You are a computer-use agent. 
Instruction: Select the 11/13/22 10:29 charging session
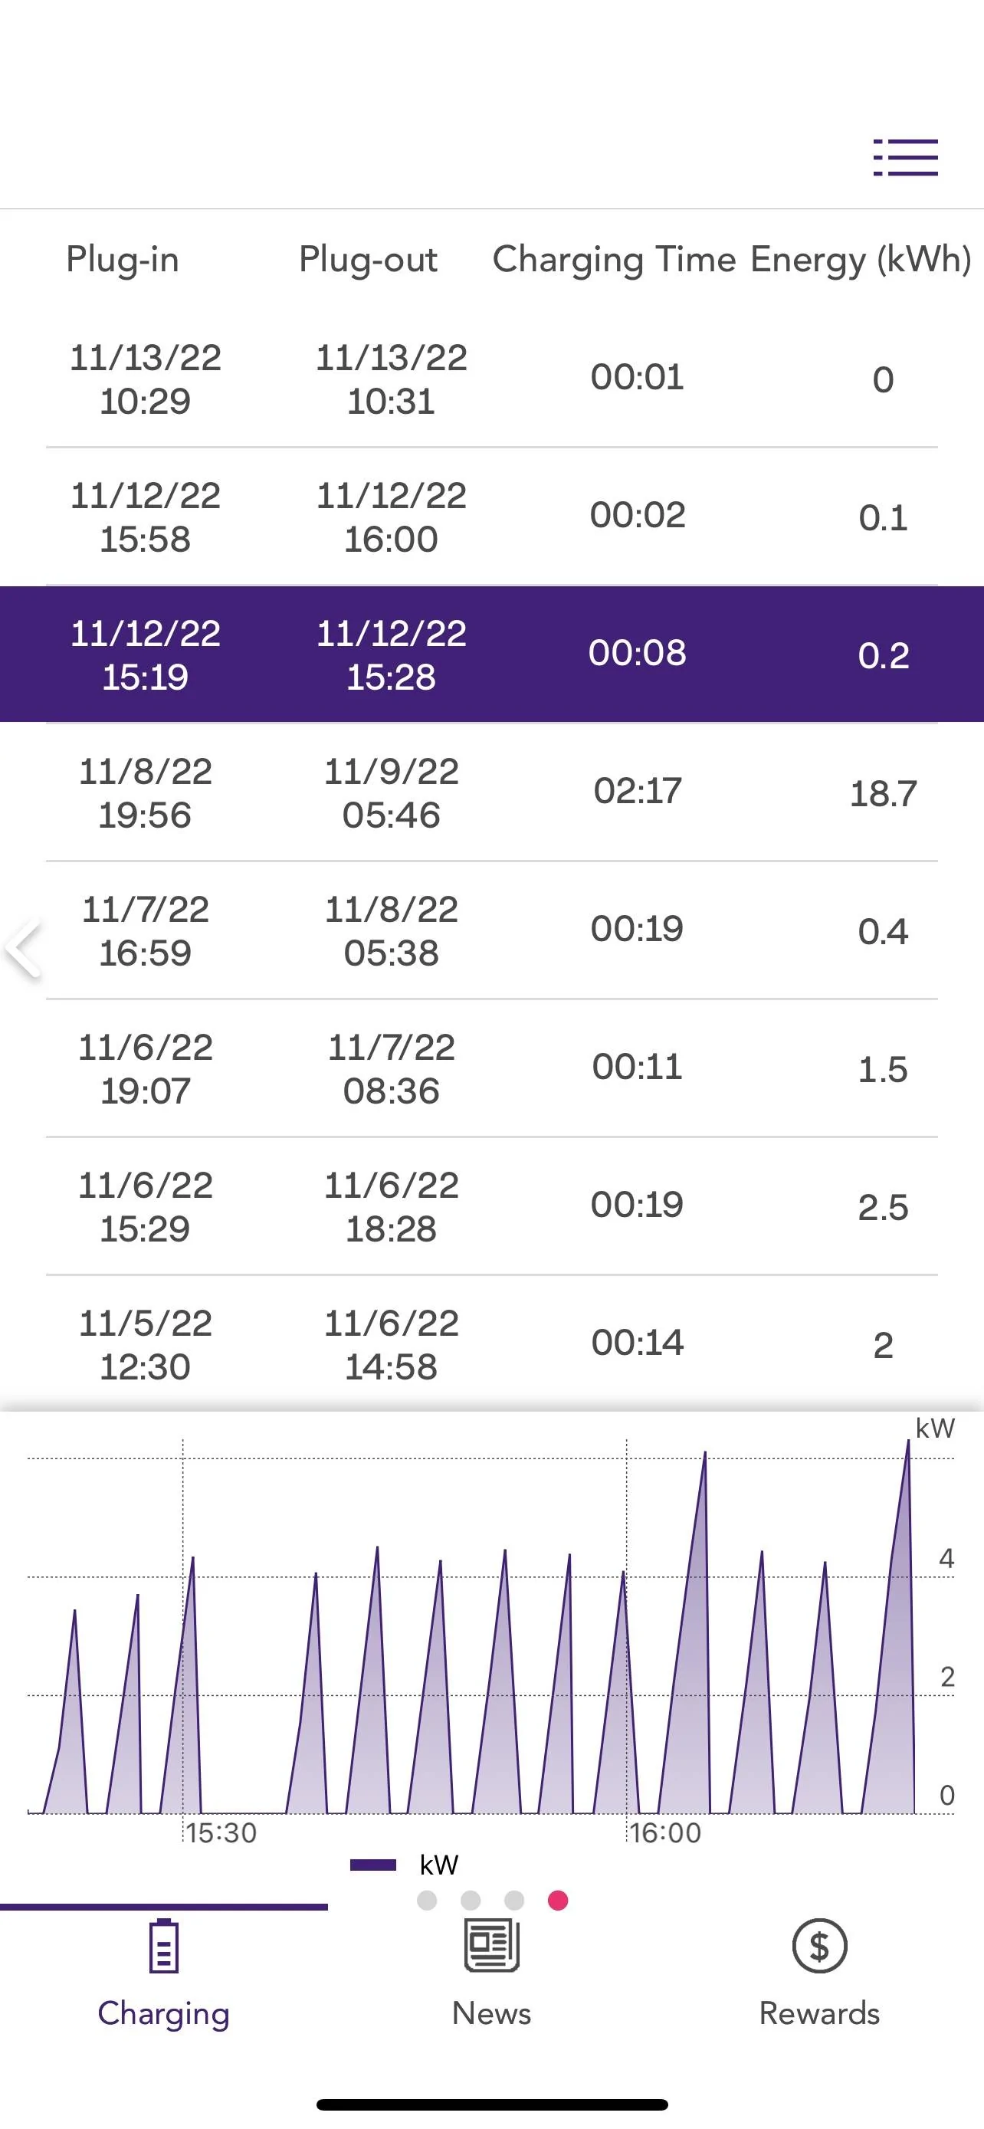click(x=491, y=379)
